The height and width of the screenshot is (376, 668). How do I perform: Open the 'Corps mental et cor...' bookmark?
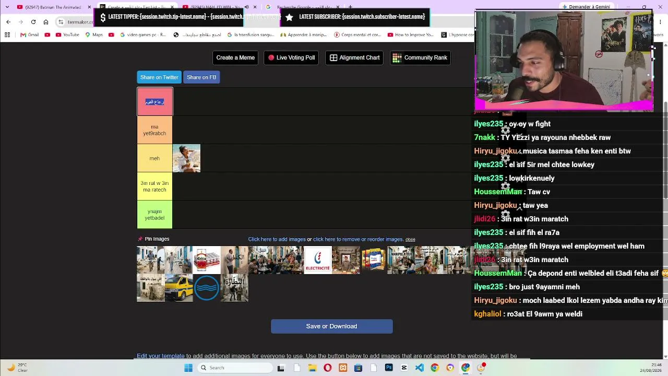tap(357, 35)
